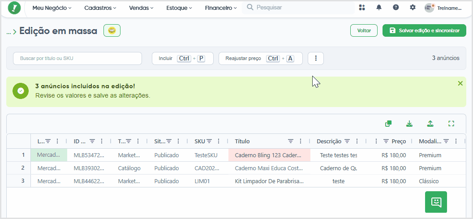Select the MLB44622... ID cell

(89, 181)
